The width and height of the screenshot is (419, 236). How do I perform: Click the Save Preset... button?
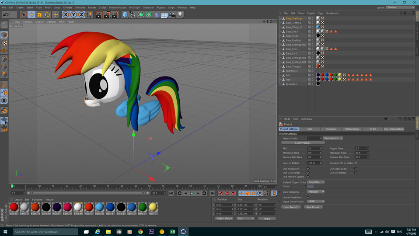(x=314, y=207)
